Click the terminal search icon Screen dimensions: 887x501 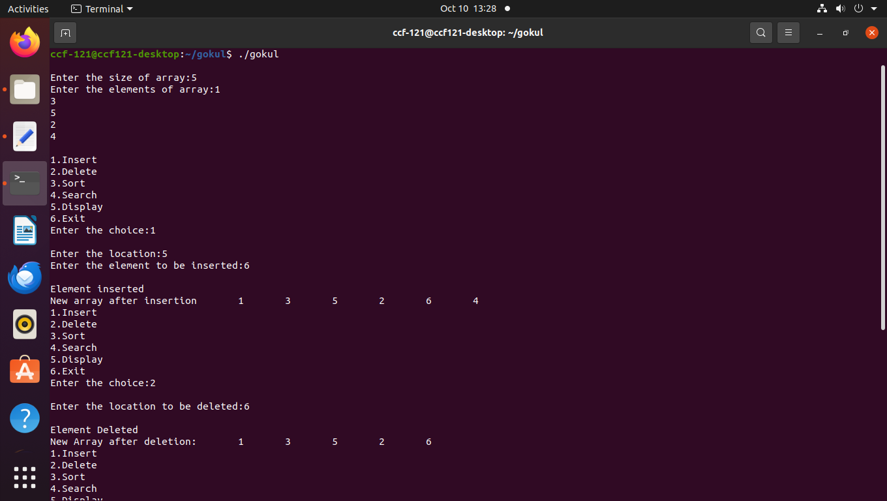point(760,33)
